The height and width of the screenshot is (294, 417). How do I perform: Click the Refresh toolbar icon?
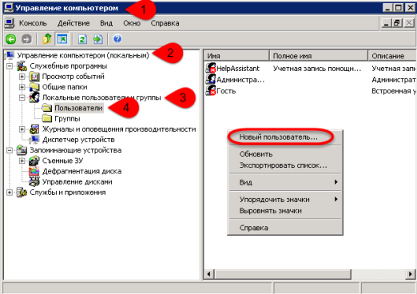(x=82, y=39)
